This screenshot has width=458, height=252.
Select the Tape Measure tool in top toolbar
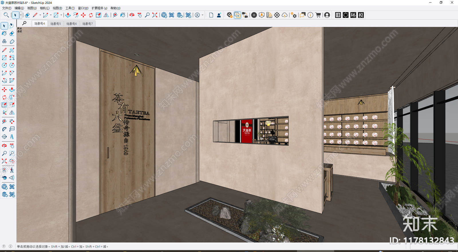(x=115, y=15)
